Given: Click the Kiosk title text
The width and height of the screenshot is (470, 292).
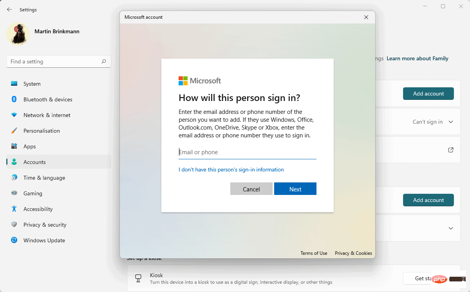Looking at the screenshot, I should 156,275.
